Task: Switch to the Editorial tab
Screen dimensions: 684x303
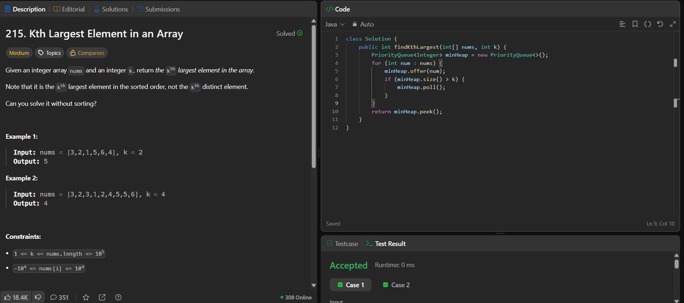Action: pyautogui.click(x=69, y=9)
